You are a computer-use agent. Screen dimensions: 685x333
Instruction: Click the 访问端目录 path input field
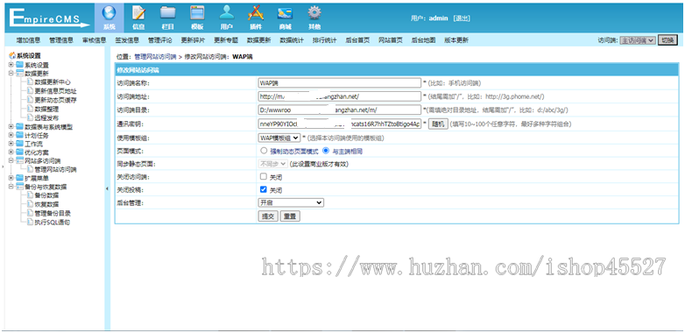tap(340, 110)
